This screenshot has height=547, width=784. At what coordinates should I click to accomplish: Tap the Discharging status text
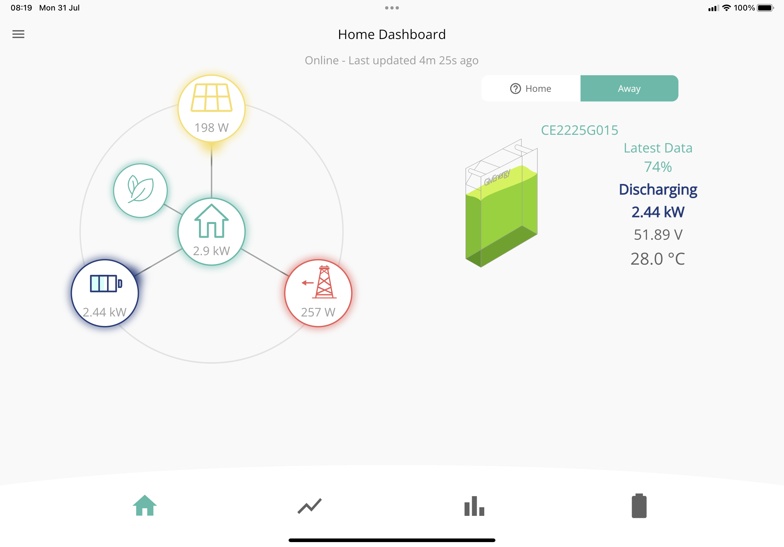[x=658, y=190]
